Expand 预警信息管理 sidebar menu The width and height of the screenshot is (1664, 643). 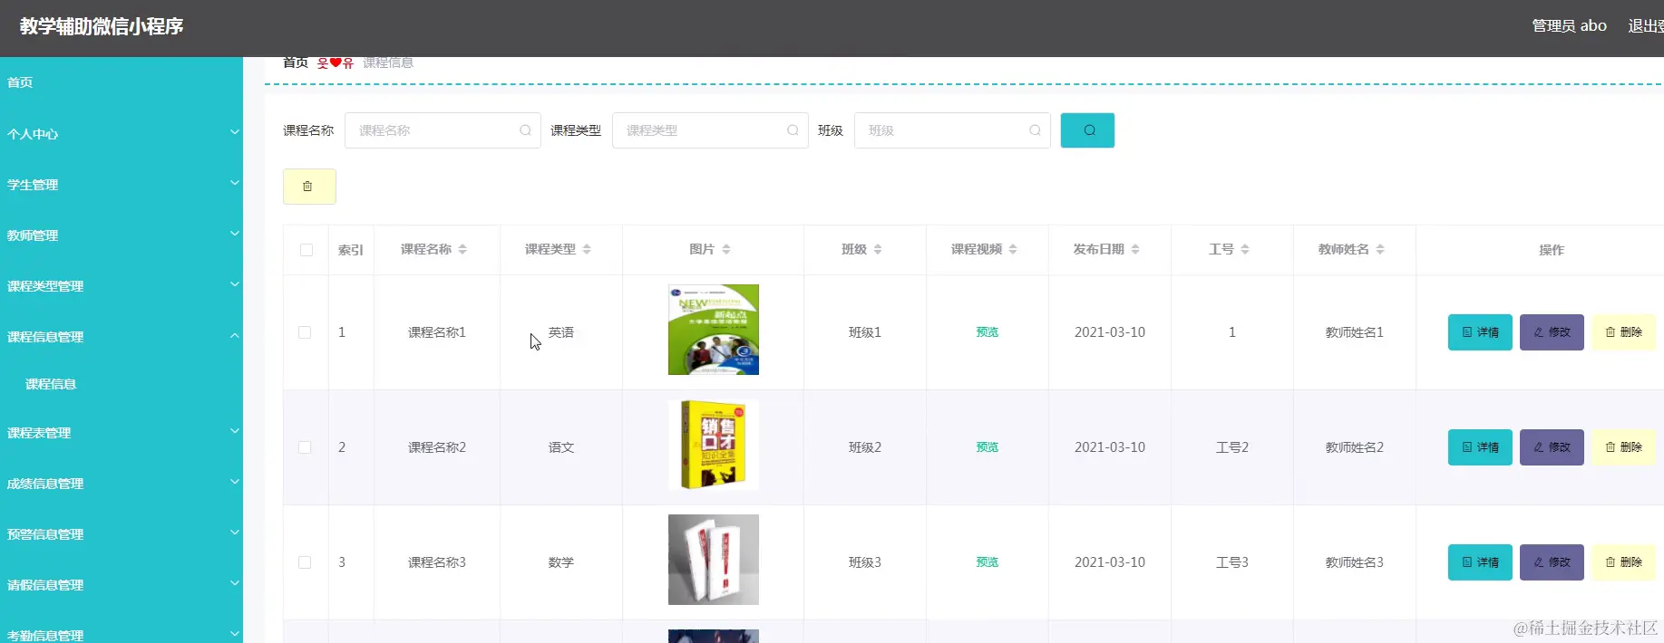coord(122,533)
